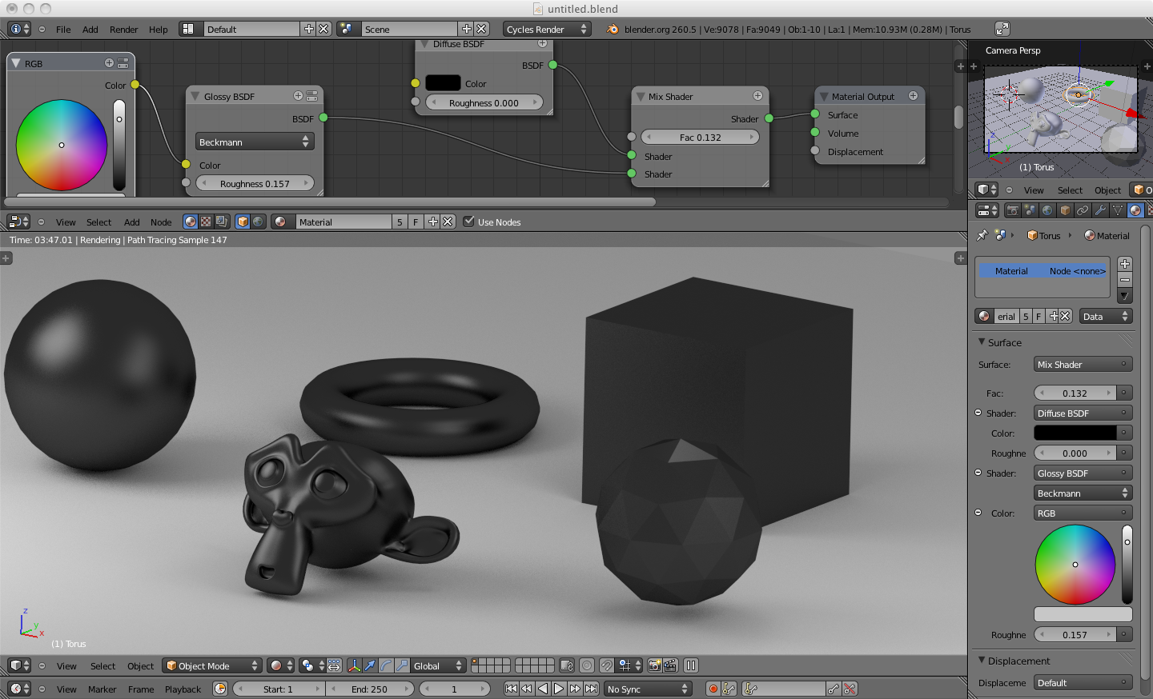
Task: Jump to the timeline's first frame
Action: point(511,689)
